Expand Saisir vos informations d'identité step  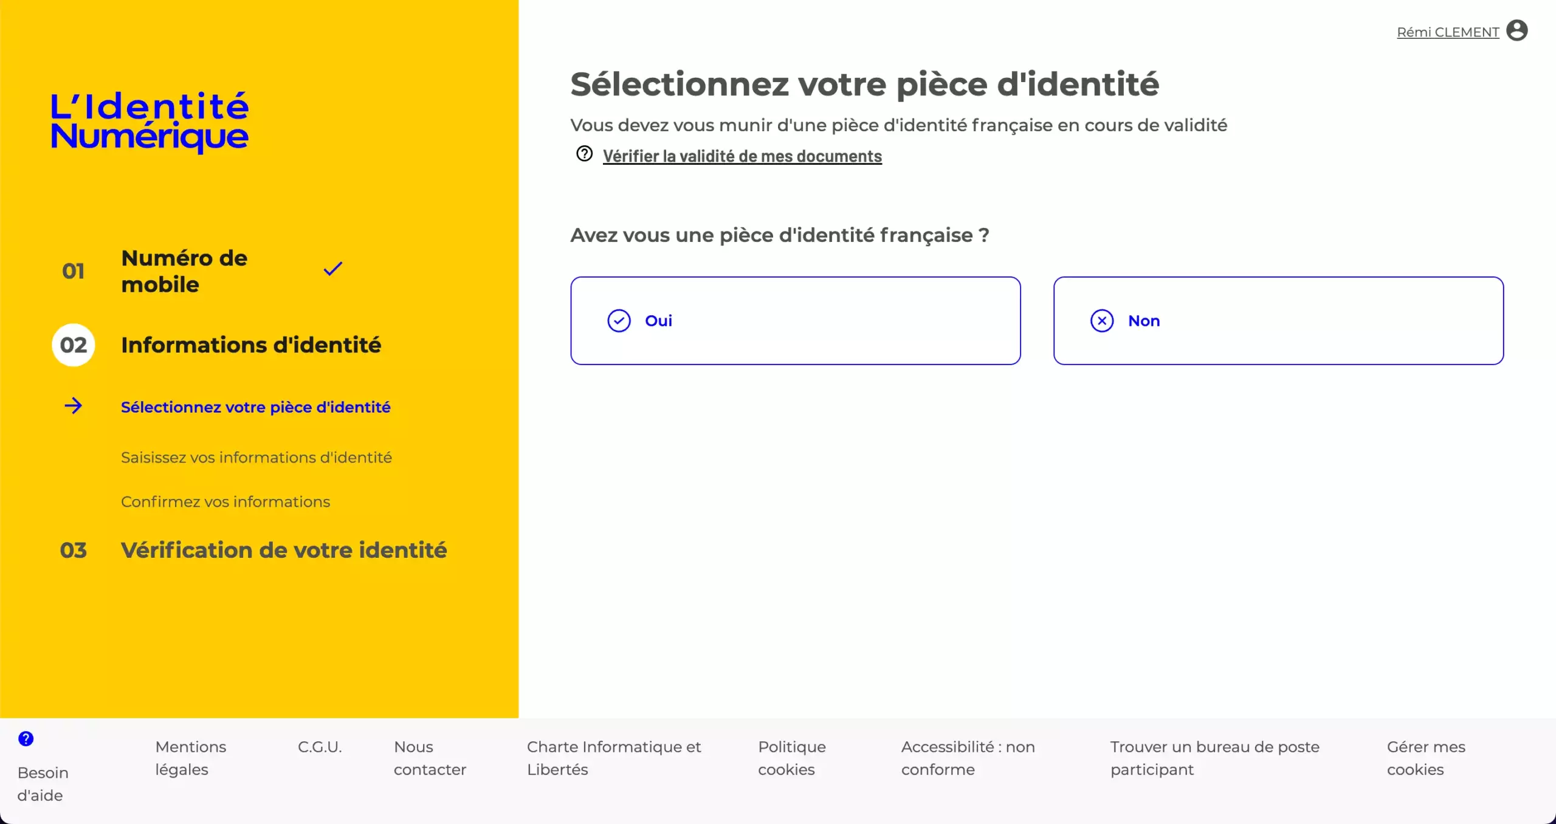click(256, 457)
